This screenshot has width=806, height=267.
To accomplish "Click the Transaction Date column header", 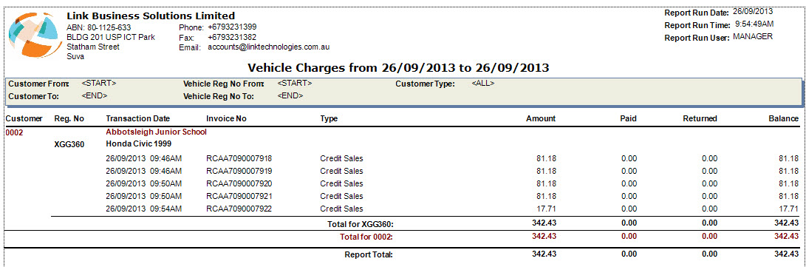I will pyautogui.click(x=137, y=118).
